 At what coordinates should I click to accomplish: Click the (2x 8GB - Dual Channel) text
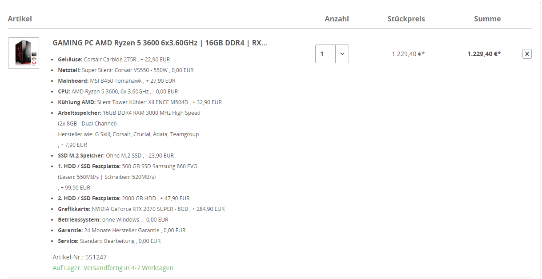87,124
